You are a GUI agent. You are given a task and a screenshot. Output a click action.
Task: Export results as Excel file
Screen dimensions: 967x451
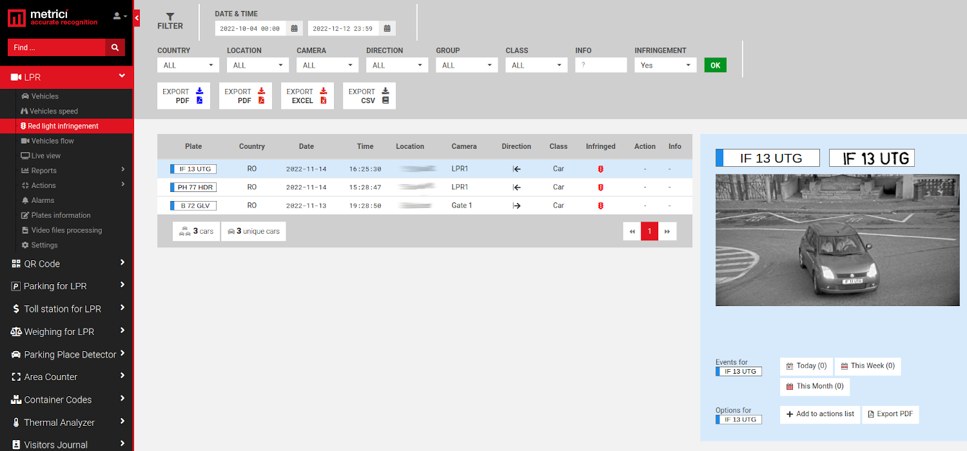[308, 96]
